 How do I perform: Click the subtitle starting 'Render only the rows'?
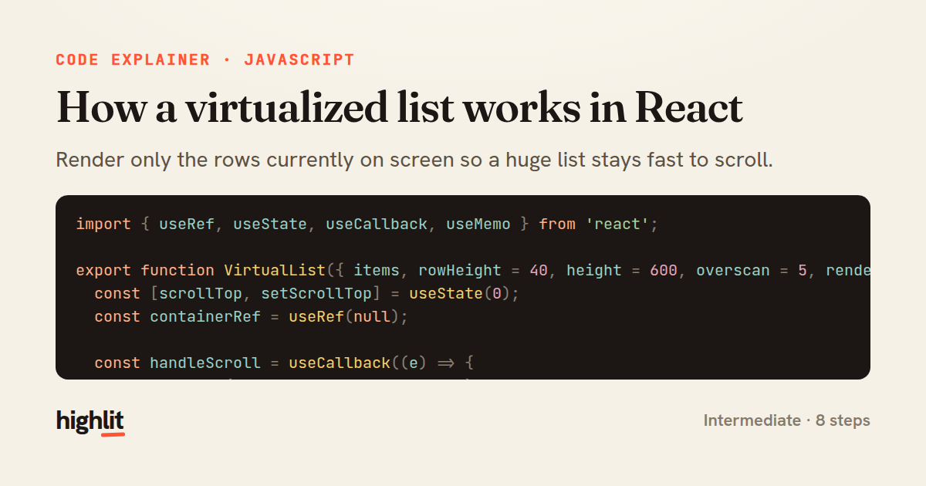(414, 160)
